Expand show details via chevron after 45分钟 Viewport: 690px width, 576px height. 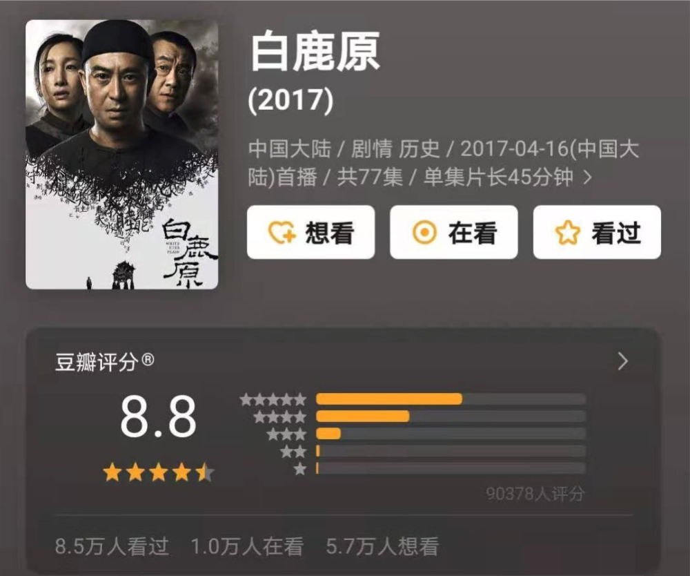[x=587, y=178]
